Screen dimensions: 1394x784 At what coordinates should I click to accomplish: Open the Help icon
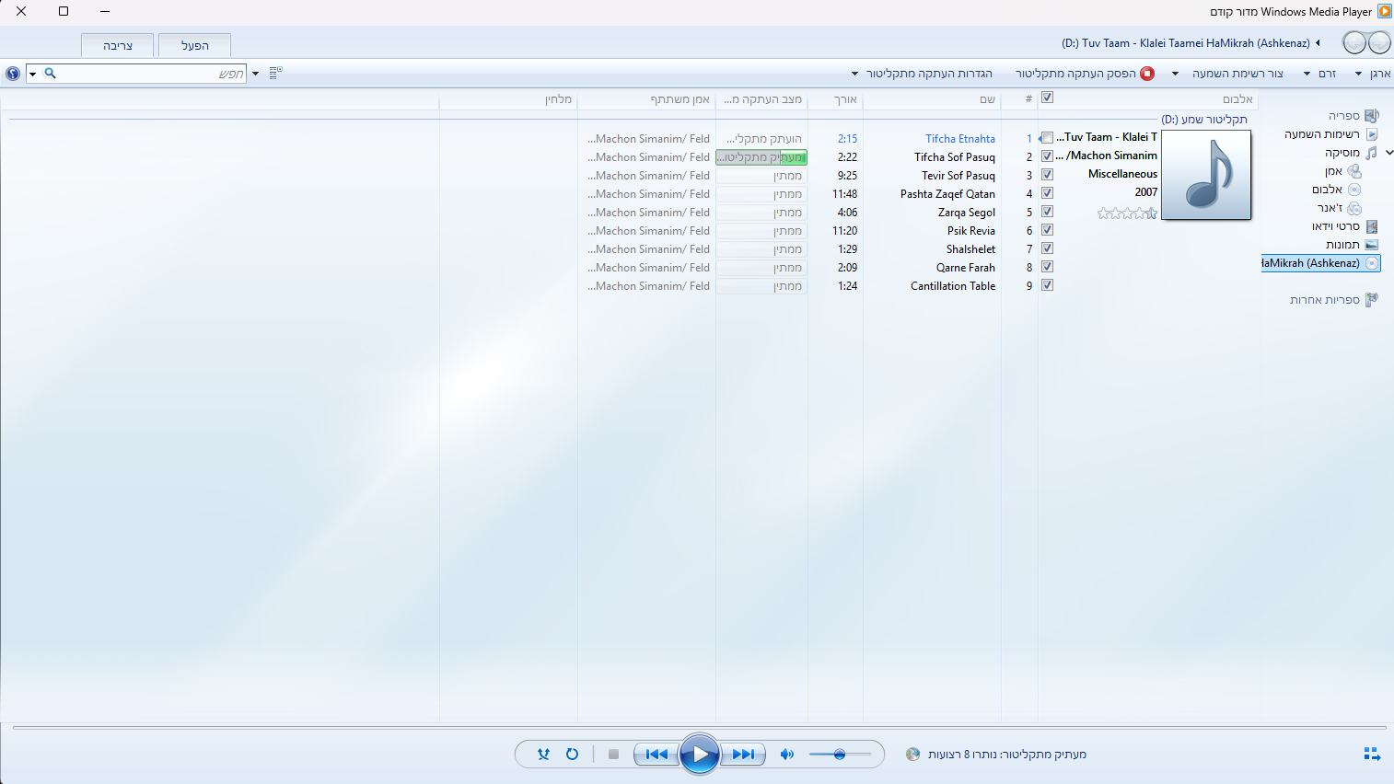coord(13,74)
